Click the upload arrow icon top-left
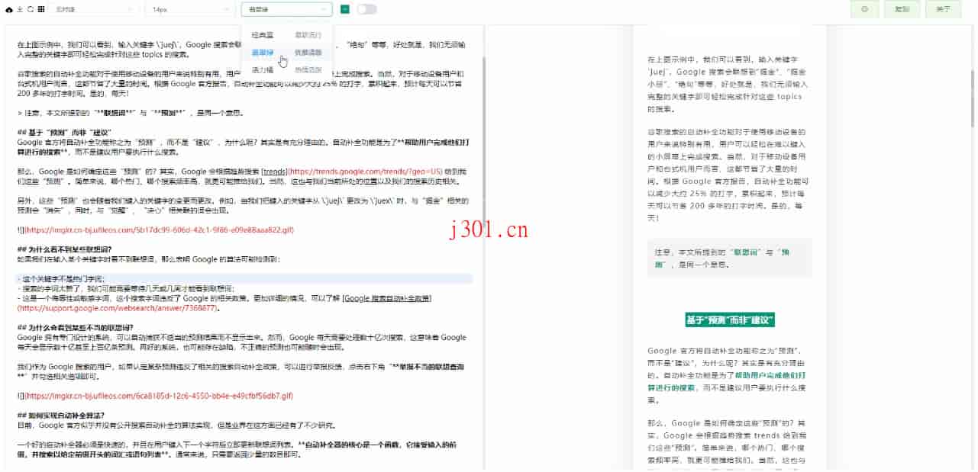This screenshot has height=472, width=978. click(19, 9)
